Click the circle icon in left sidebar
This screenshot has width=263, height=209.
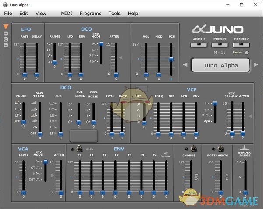pos(6,39)
